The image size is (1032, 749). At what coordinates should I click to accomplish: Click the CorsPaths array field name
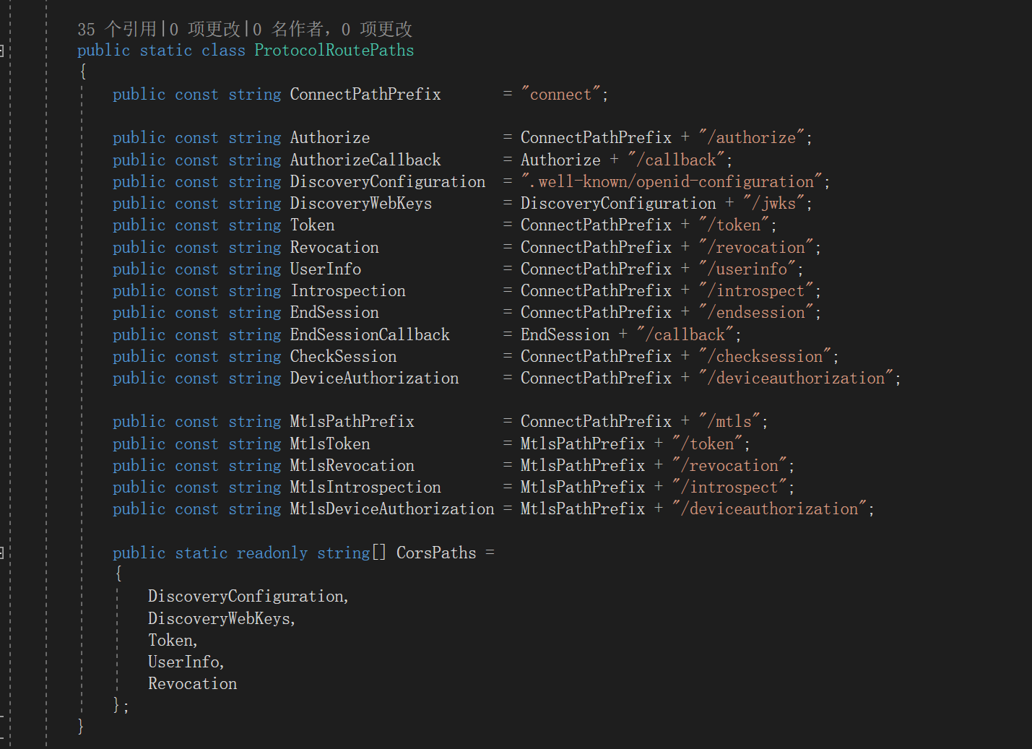pos(436,553)
